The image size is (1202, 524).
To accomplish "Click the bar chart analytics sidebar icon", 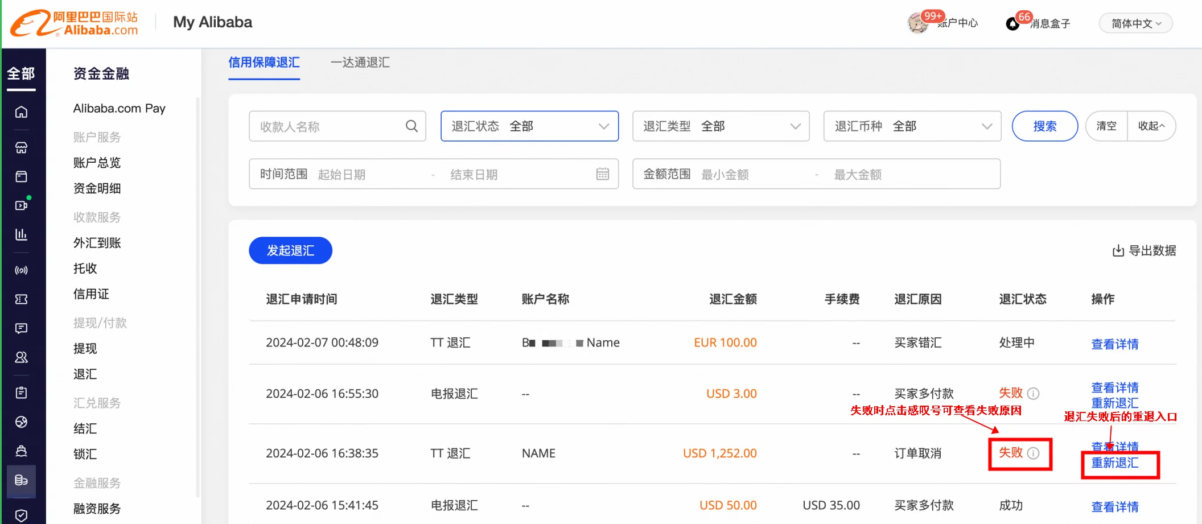I will (21, 234).
